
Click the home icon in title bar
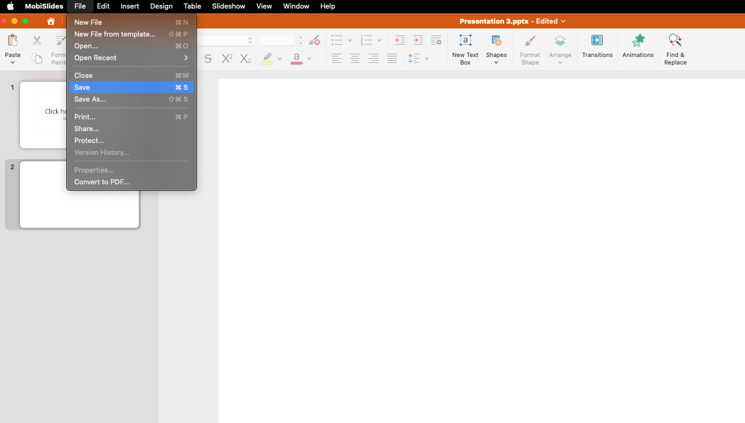[x=51, y=21]
